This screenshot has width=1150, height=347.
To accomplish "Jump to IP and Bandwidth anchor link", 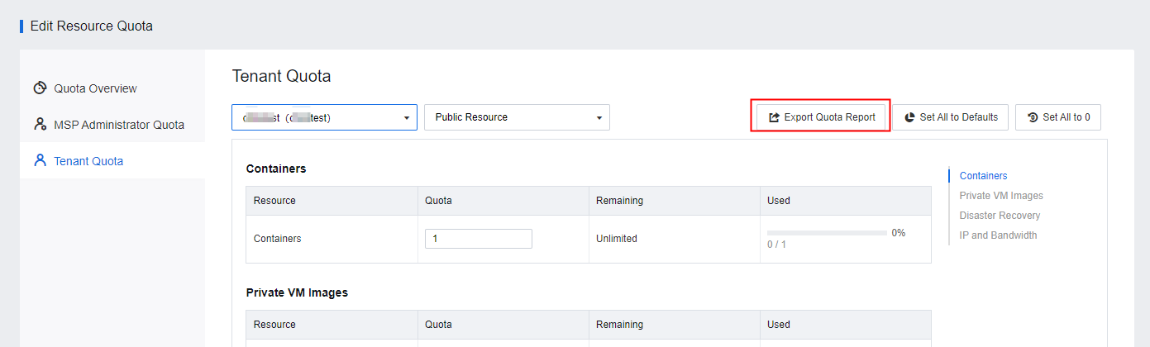I will tap(998, 235).
